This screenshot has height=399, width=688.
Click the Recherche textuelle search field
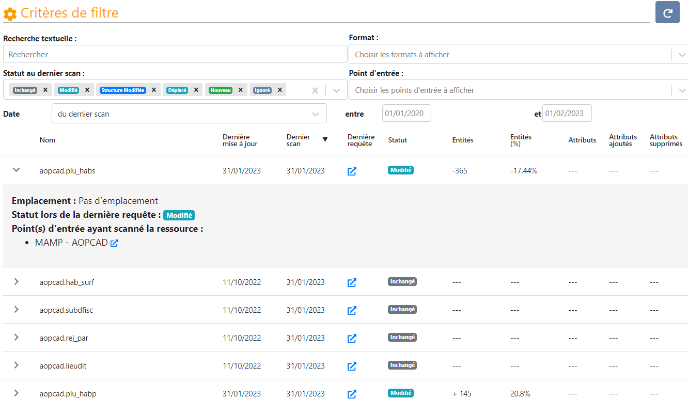175,54
